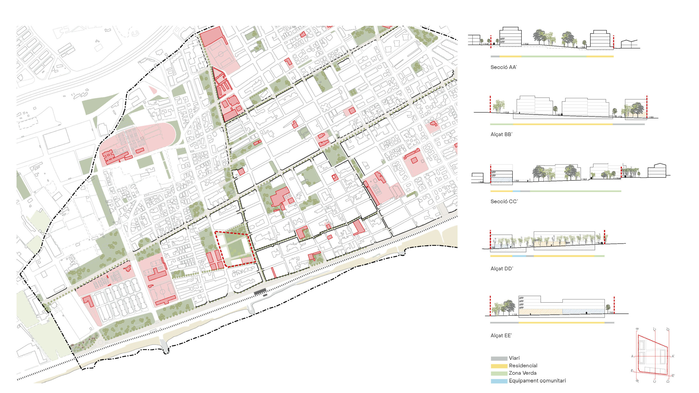Click the gray Viari legend swatch
The width and height of the screenshot is (699, 393).
pos(499,358)
